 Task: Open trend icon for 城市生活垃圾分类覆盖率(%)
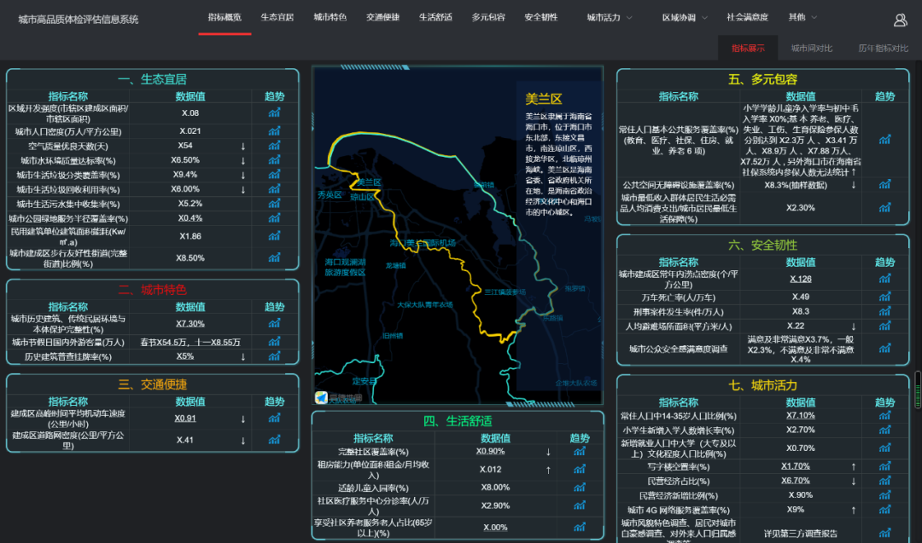(274, 175)
